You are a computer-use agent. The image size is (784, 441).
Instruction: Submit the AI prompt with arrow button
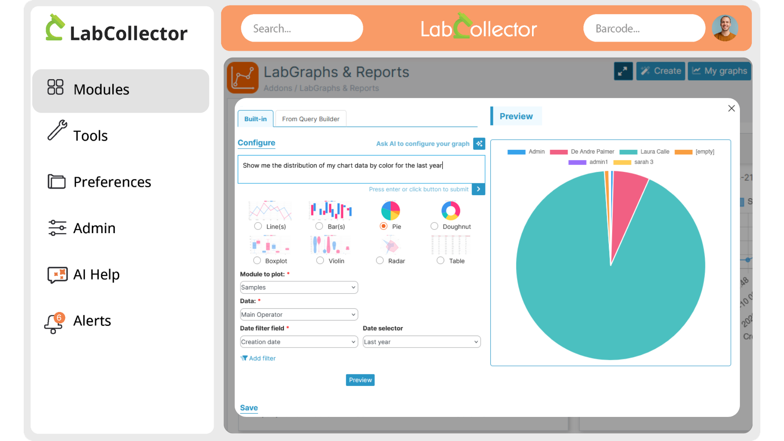click(x=479, y=189)
